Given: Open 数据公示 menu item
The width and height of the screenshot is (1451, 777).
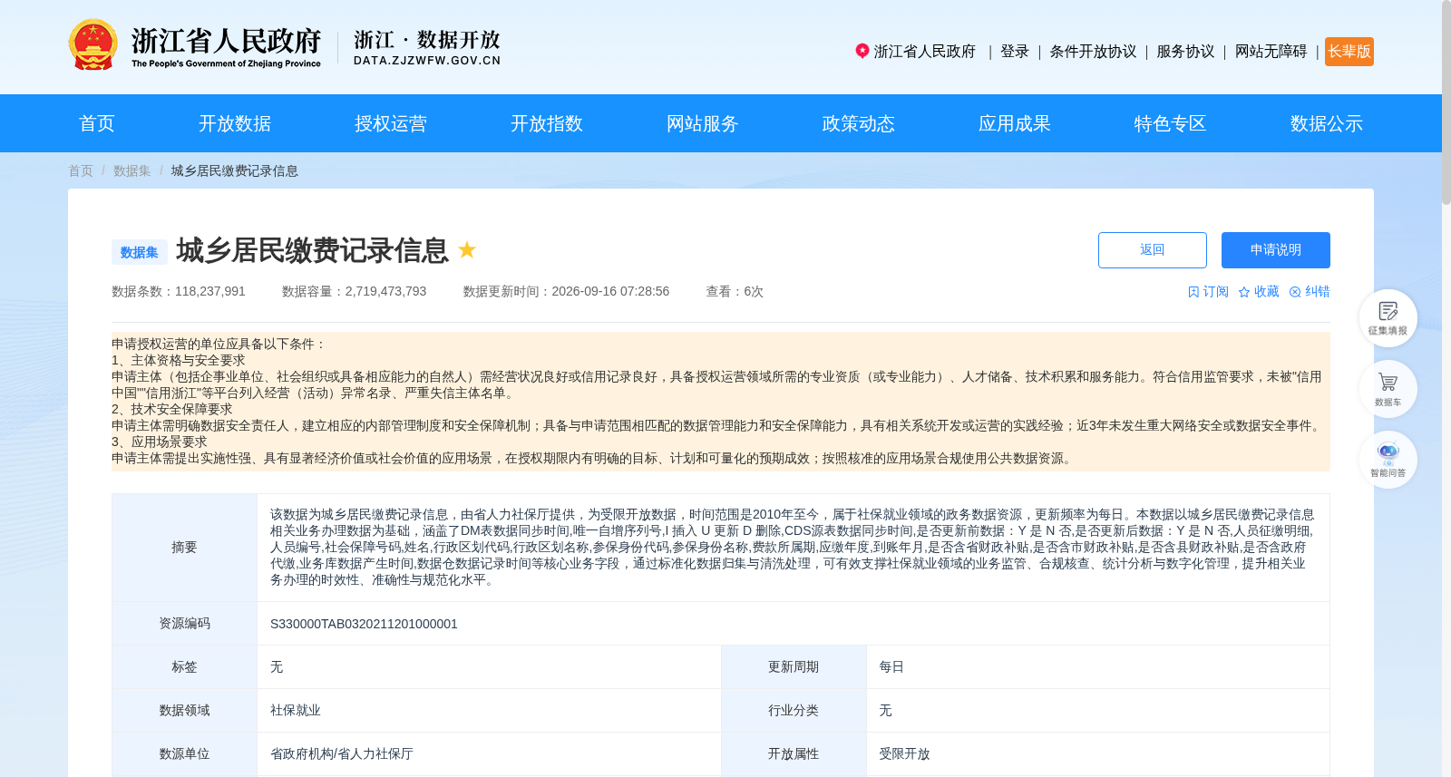Looking at the screenshot, I should click(1327, 123).
